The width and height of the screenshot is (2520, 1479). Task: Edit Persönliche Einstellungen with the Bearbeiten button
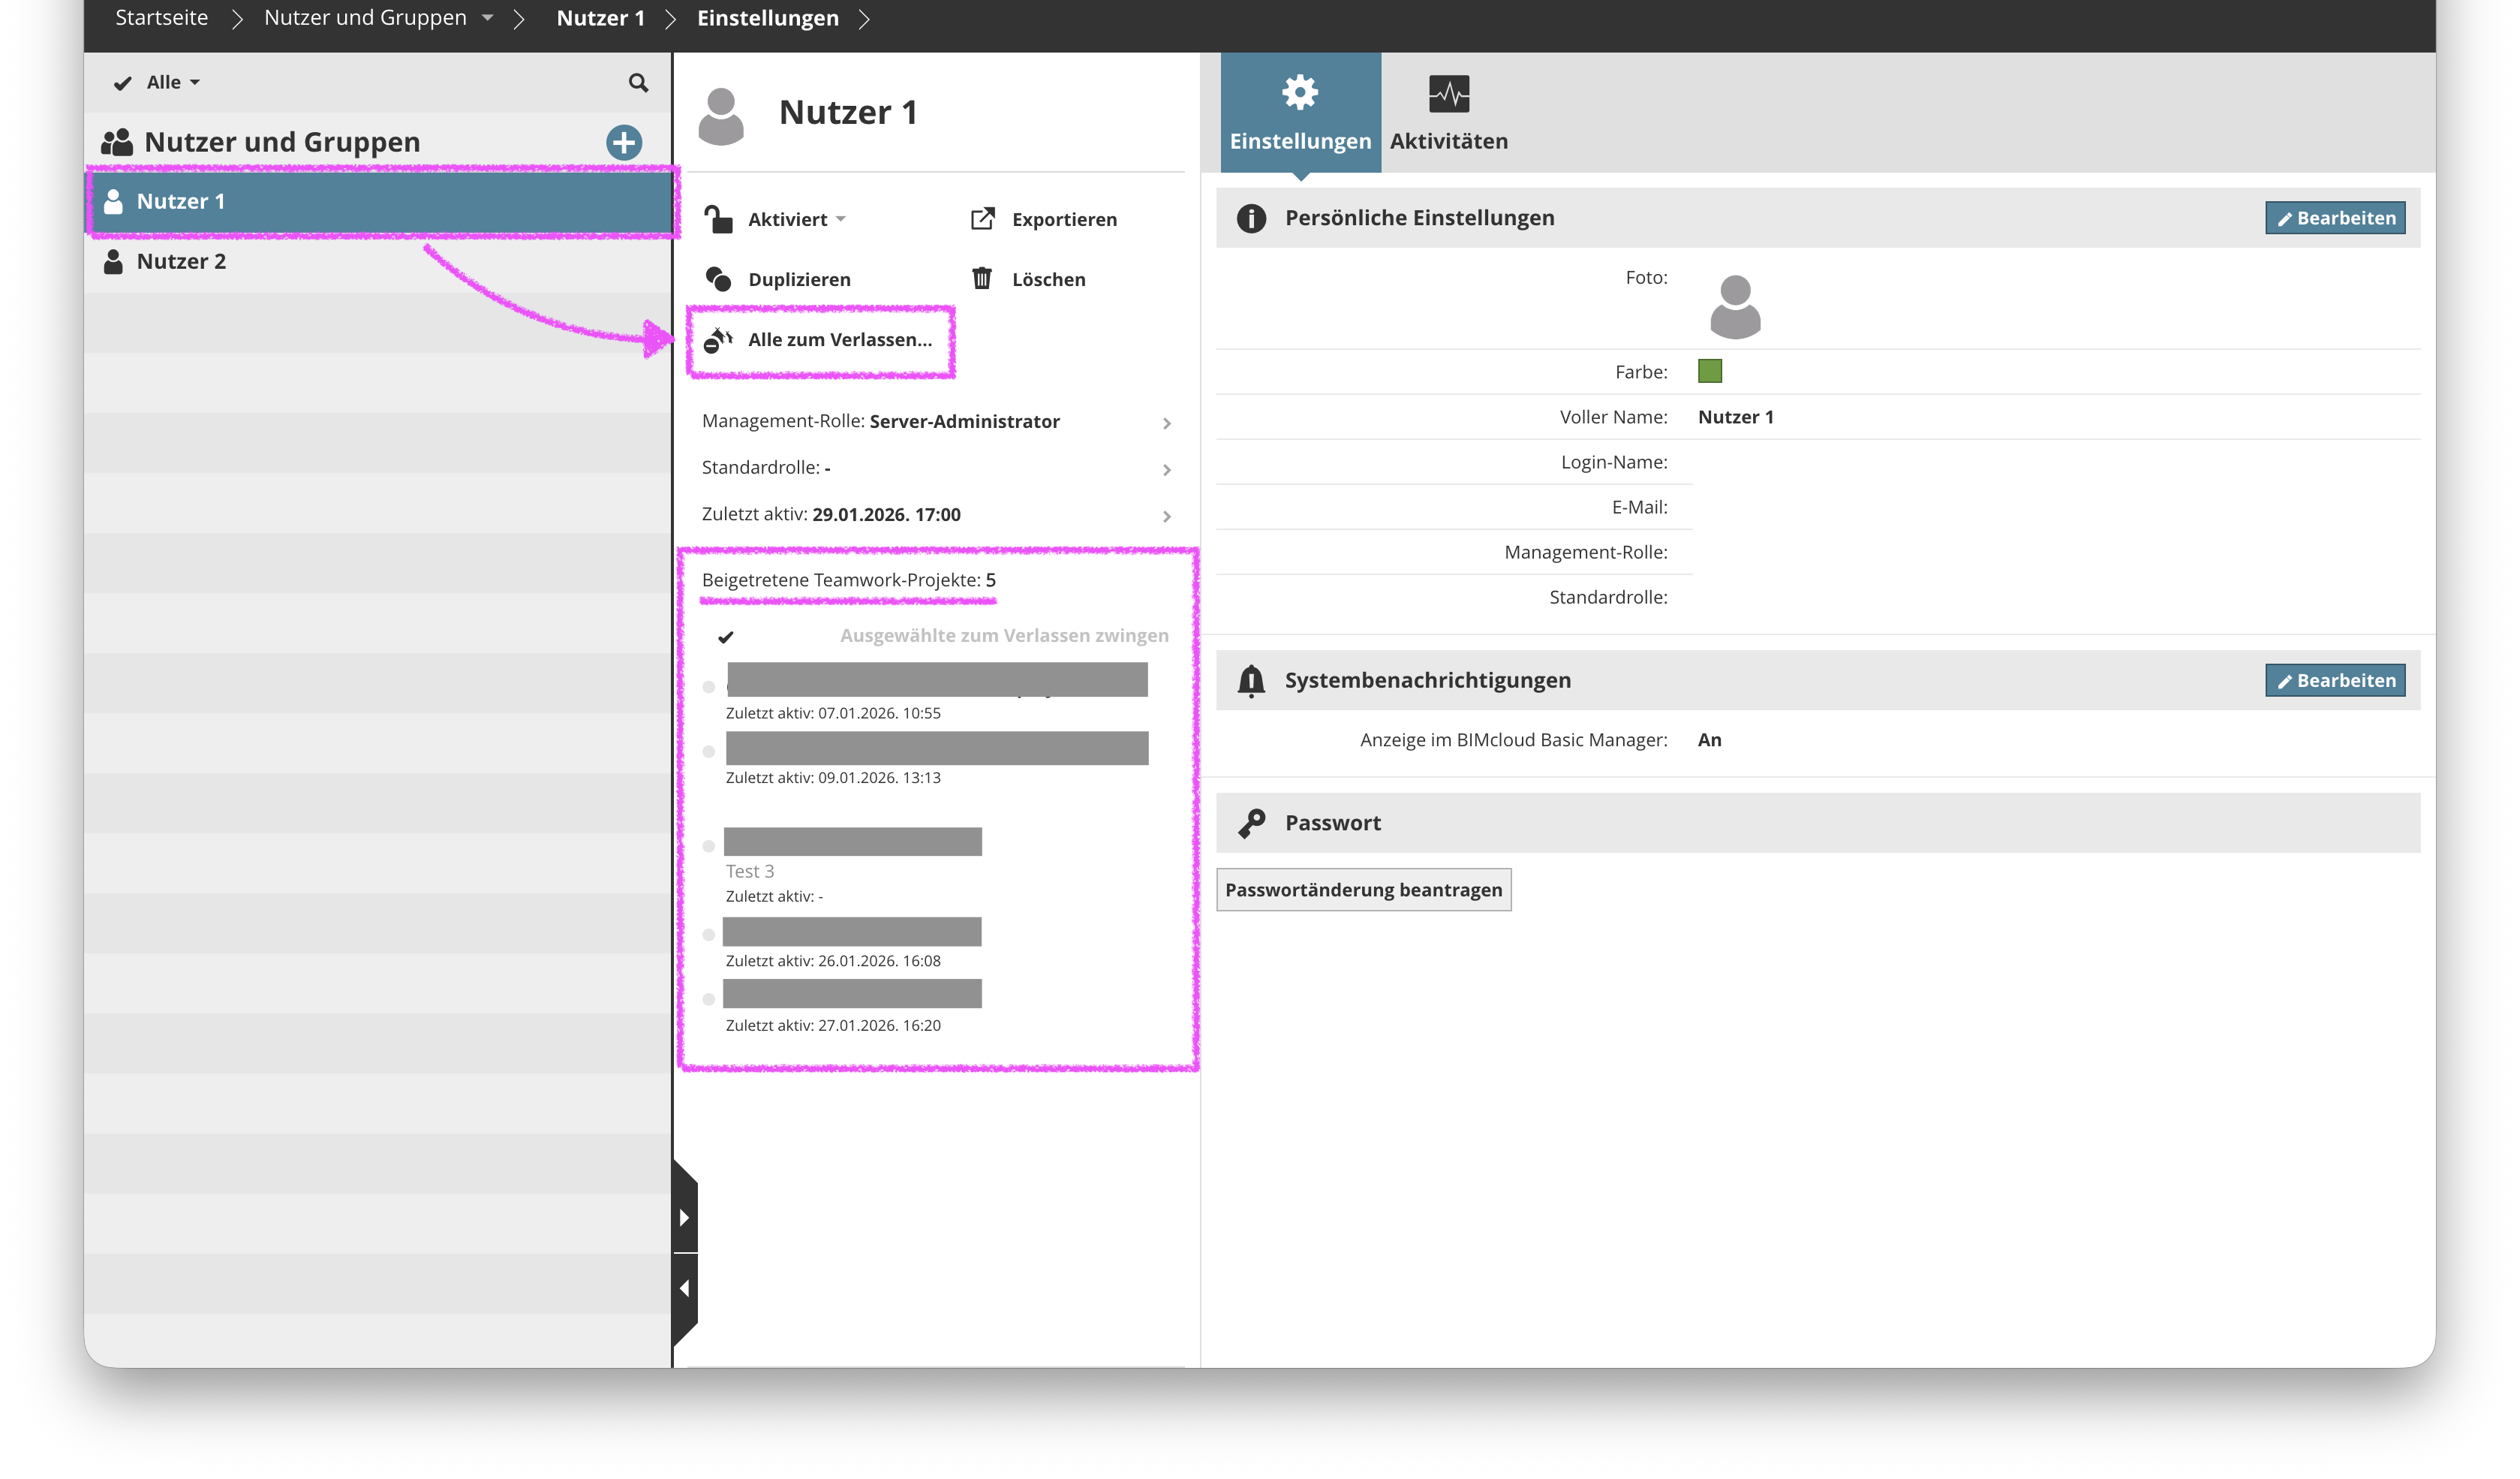coord(2335,217)
